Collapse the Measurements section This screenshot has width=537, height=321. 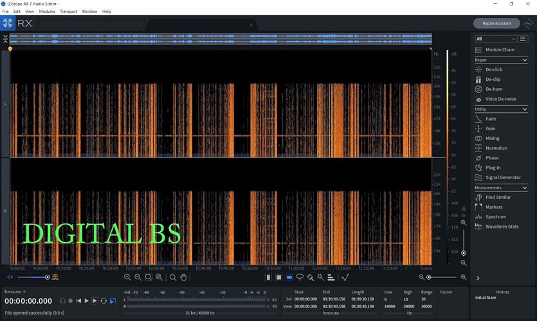525,188
